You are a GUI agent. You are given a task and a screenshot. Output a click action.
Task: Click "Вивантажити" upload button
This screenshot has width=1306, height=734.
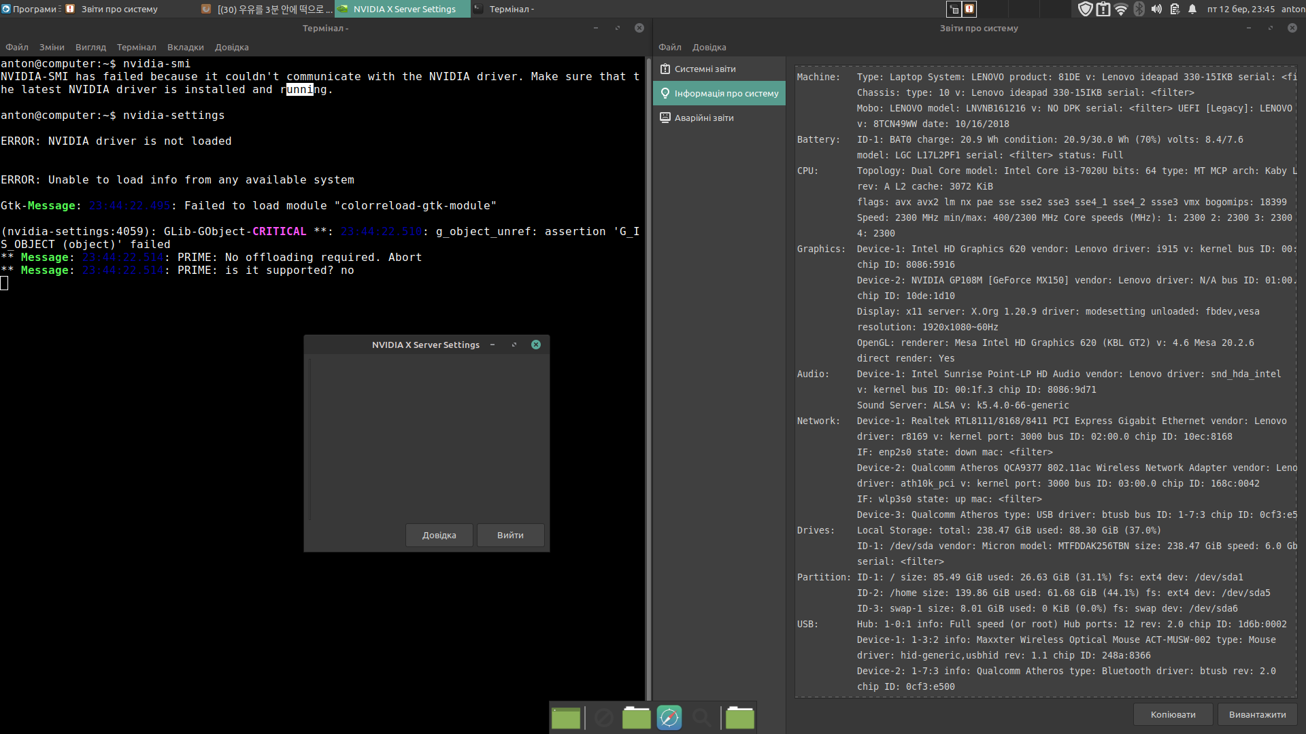tap(1257, 714)
